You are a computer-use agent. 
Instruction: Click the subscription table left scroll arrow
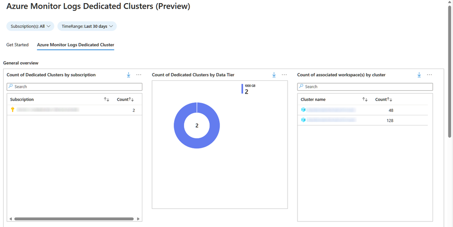[10, 219]
